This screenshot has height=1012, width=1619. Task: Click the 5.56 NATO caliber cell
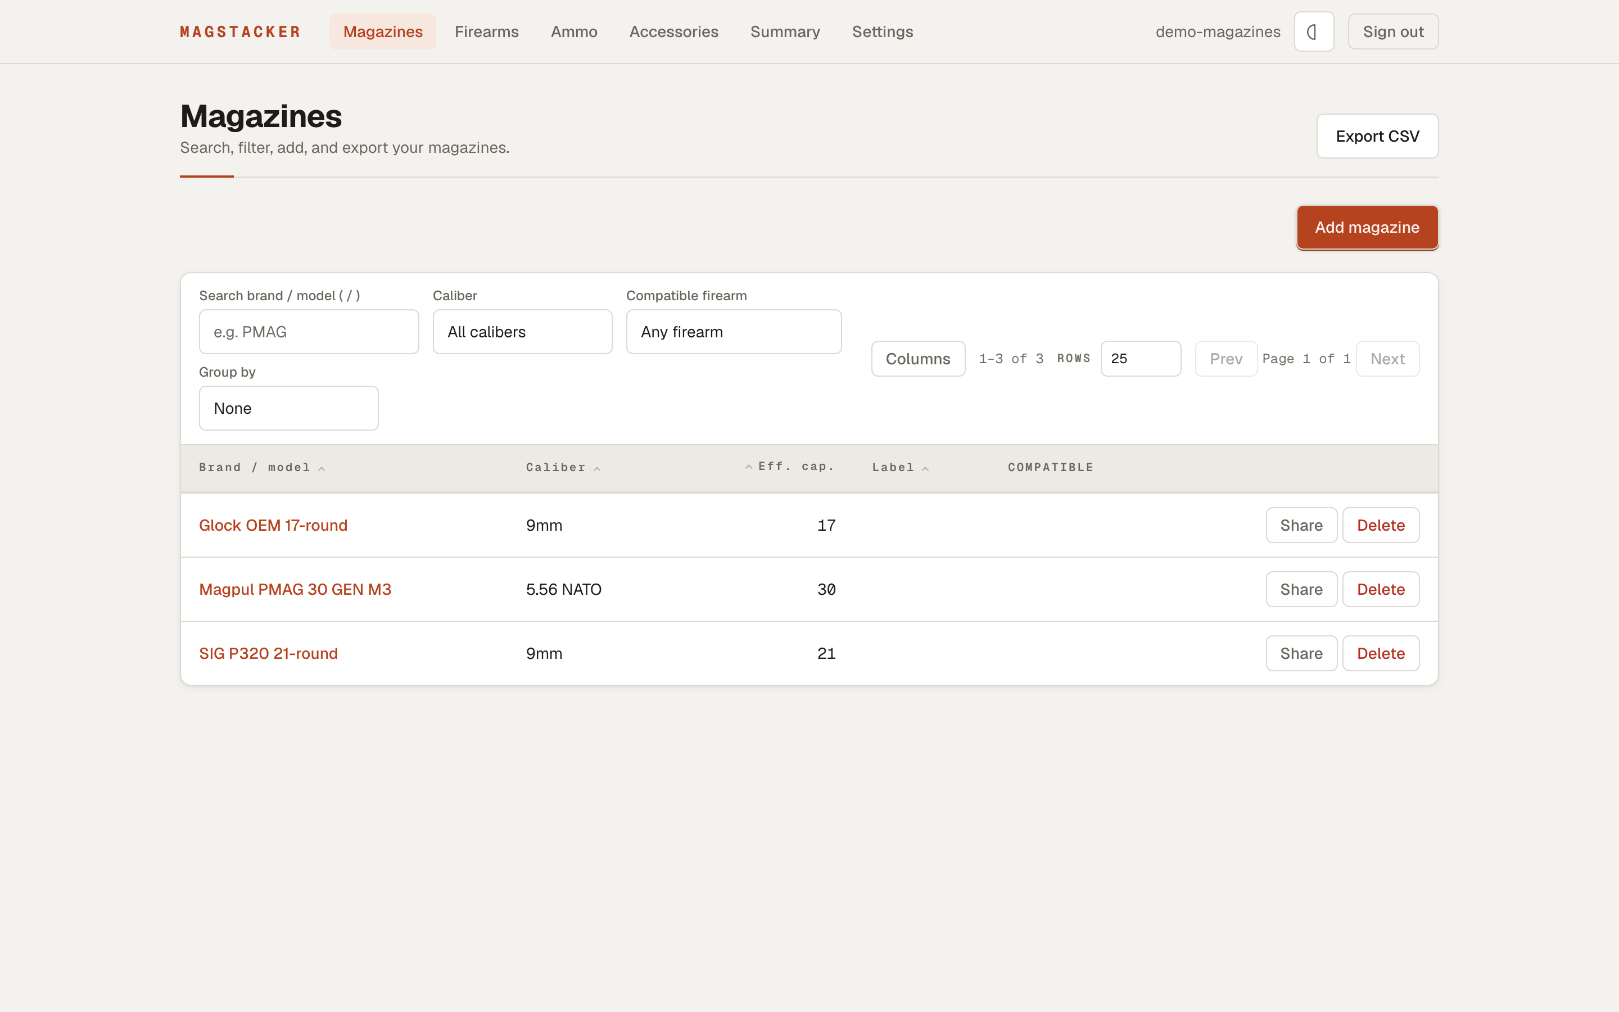(563, 590)
